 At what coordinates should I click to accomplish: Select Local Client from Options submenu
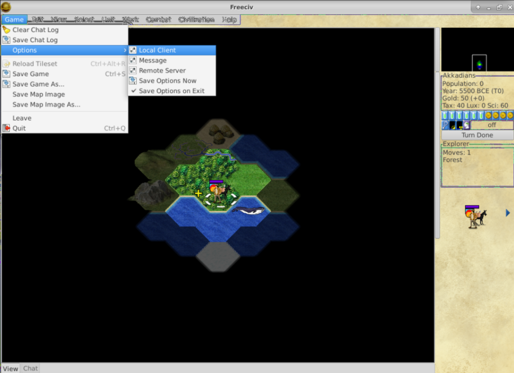pyautogui.click(x=157, y=50)
